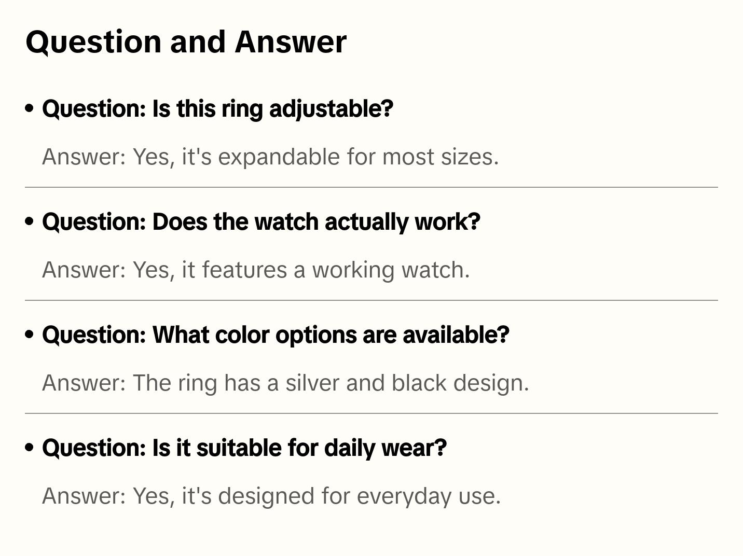Select the "What color options are available?" question
Image resolution: width=743 pixels, height=556 pixels.
pyautogui.click(x=276, y=335)
